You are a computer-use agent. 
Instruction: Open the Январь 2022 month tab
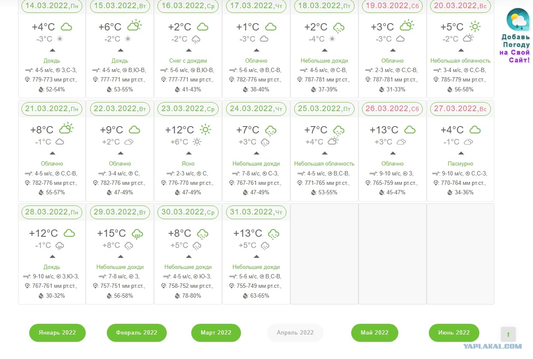pos(57,333)
